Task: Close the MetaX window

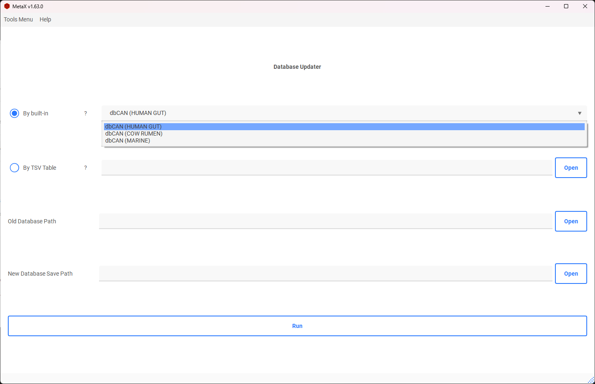Action: 585,6
